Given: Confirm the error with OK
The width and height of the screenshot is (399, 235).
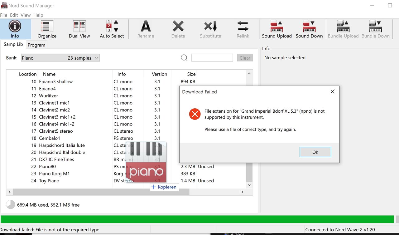Looking at the screenshot, I should tap(315, 152).
